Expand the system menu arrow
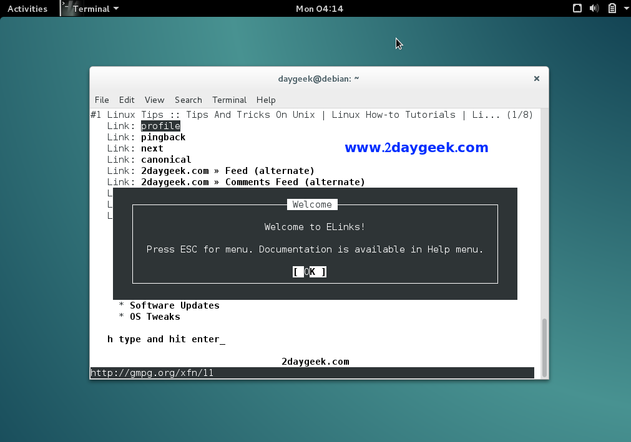Image resolution: width=631 pixels, height=442 pixels. 626,9
